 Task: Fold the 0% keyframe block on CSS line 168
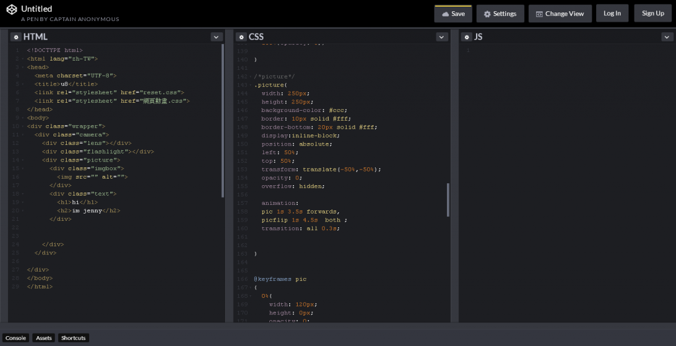250,296
